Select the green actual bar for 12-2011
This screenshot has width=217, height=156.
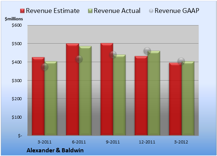pyautogui.click(x=154, y=93)
